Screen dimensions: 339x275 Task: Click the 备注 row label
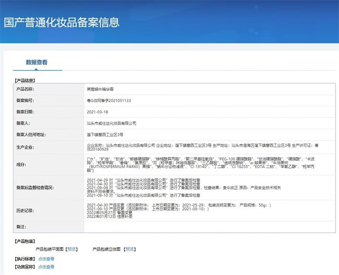point(21,227)
